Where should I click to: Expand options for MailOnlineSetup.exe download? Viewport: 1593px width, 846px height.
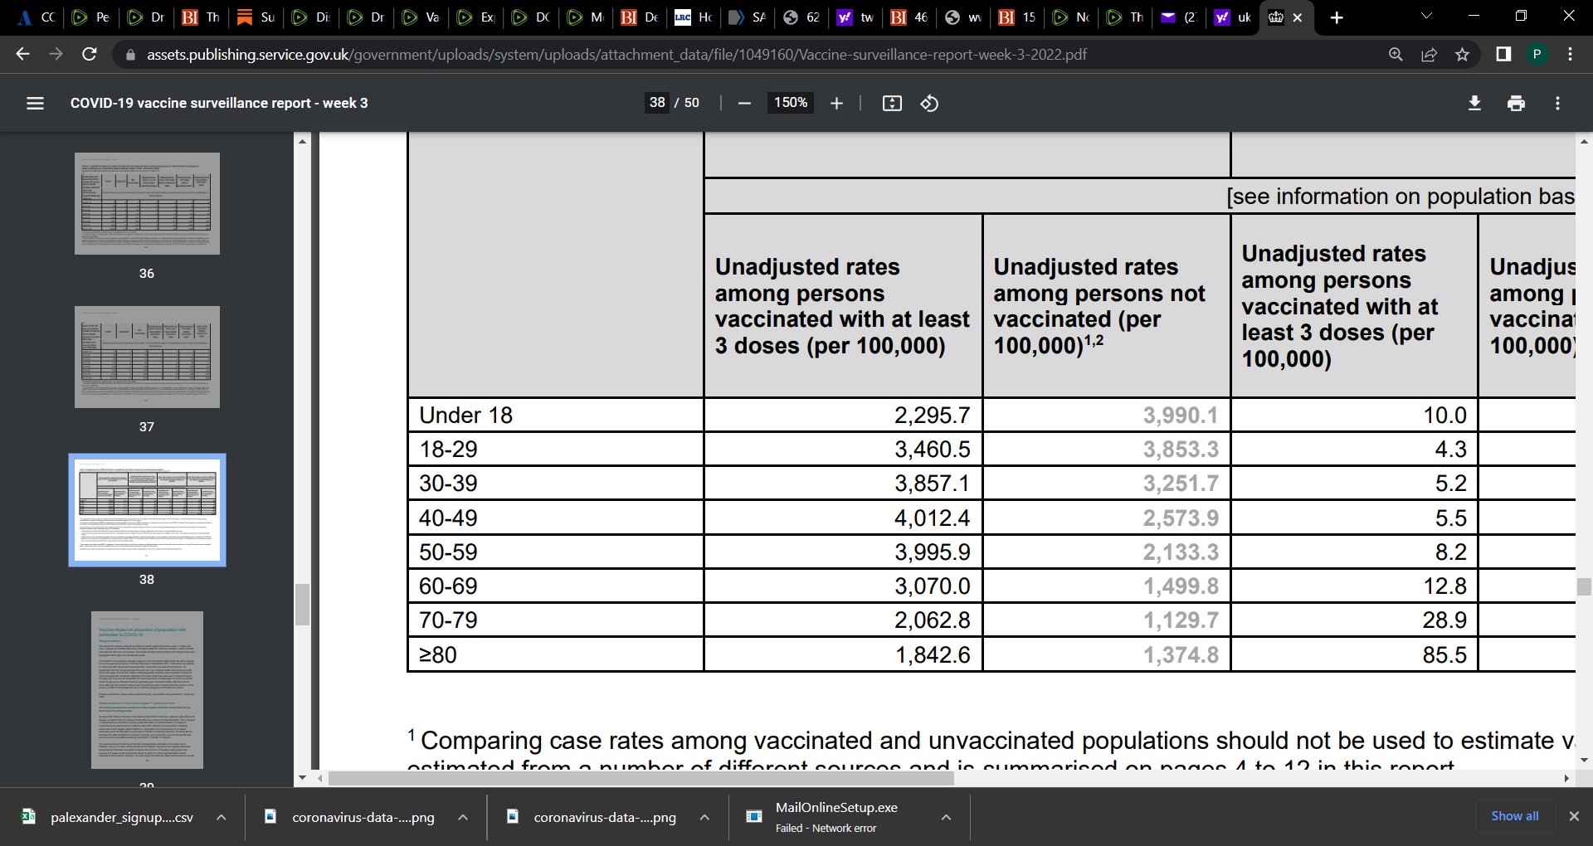tap(946, 817)
